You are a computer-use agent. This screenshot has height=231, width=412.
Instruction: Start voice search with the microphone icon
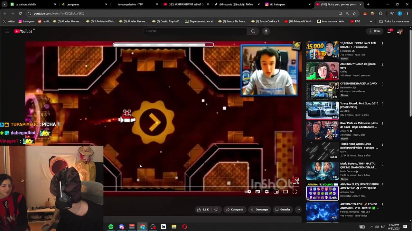(x=266, y=31)
